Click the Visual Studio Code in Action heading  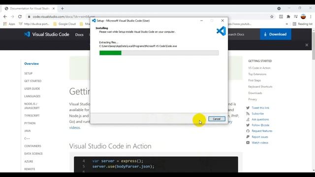pyautogui.click(x=110, y=146)
